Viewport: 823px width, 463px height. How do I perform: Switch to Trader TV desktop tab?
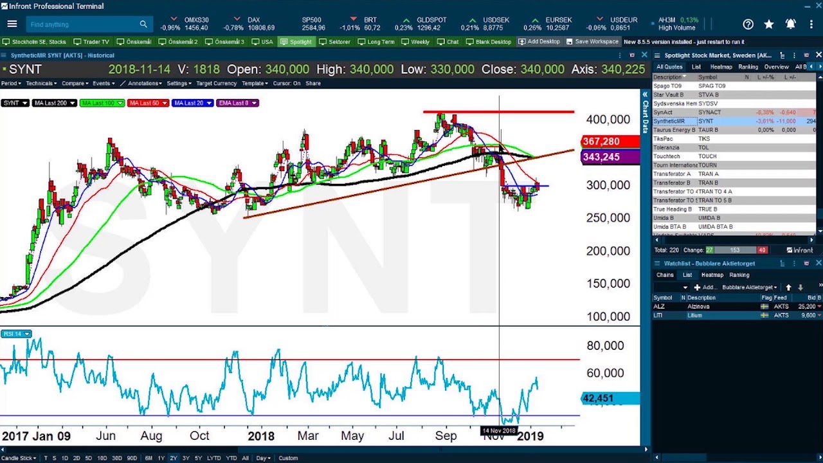(x=91, y=42)
